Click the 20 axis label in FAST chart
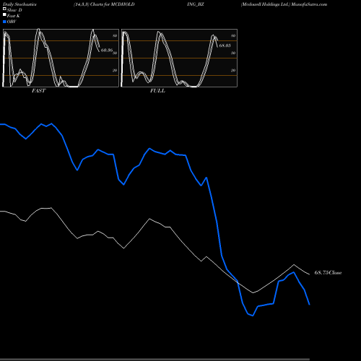The image size is (361, 361). pyautogui.click(x=115, y=70)
